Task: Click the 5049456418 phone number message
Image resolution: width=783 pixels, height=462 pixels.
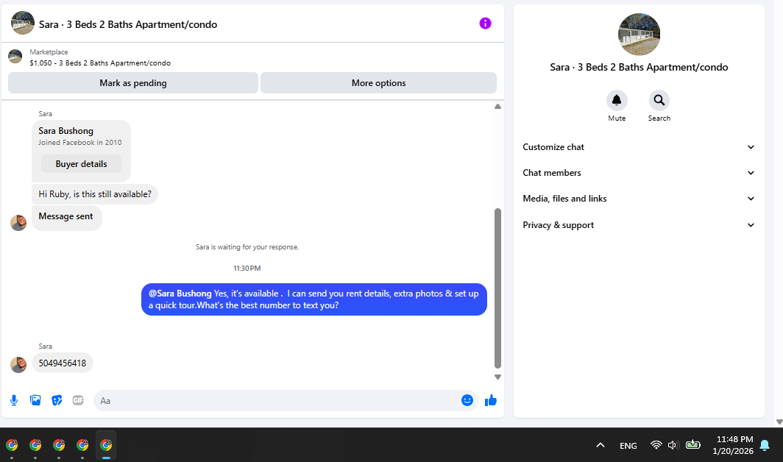Action: point(63,363)
